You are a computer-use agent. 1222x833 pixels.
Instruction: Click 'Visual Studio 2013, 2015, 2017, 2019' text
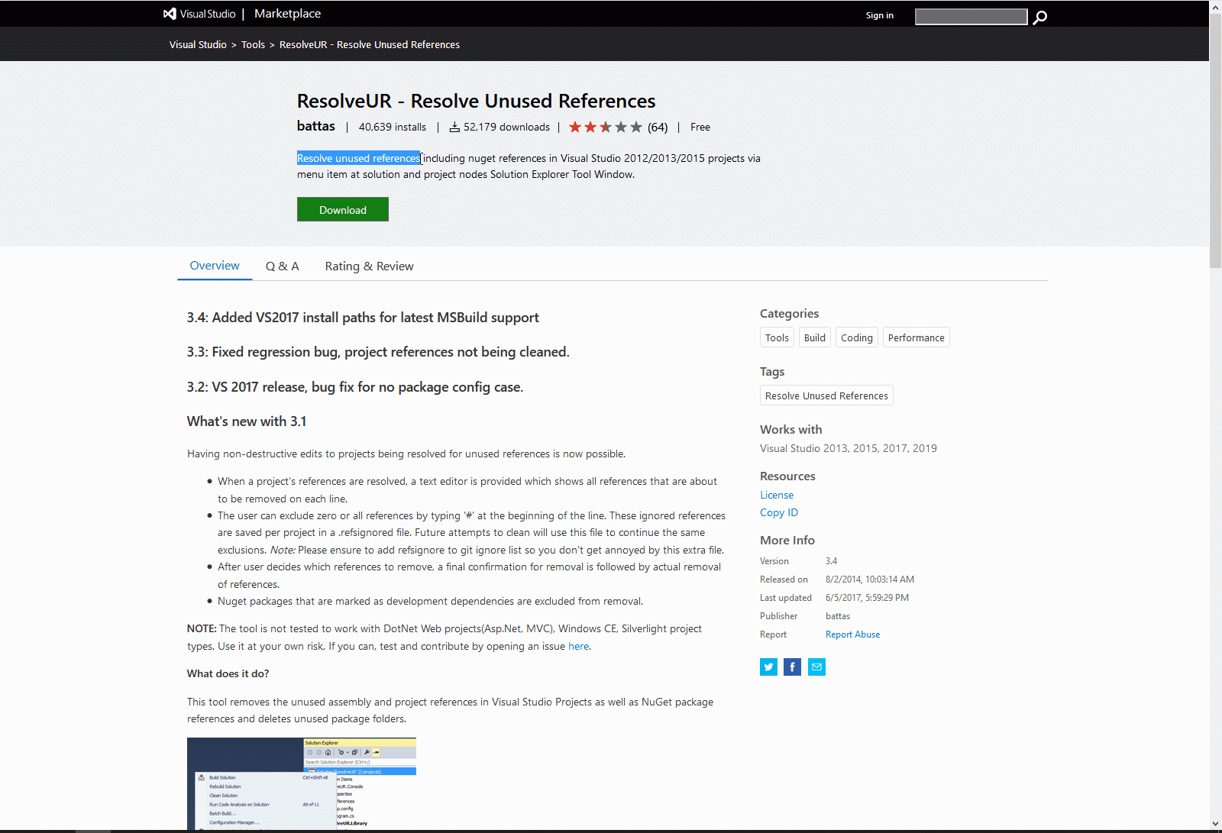(849, 448)
